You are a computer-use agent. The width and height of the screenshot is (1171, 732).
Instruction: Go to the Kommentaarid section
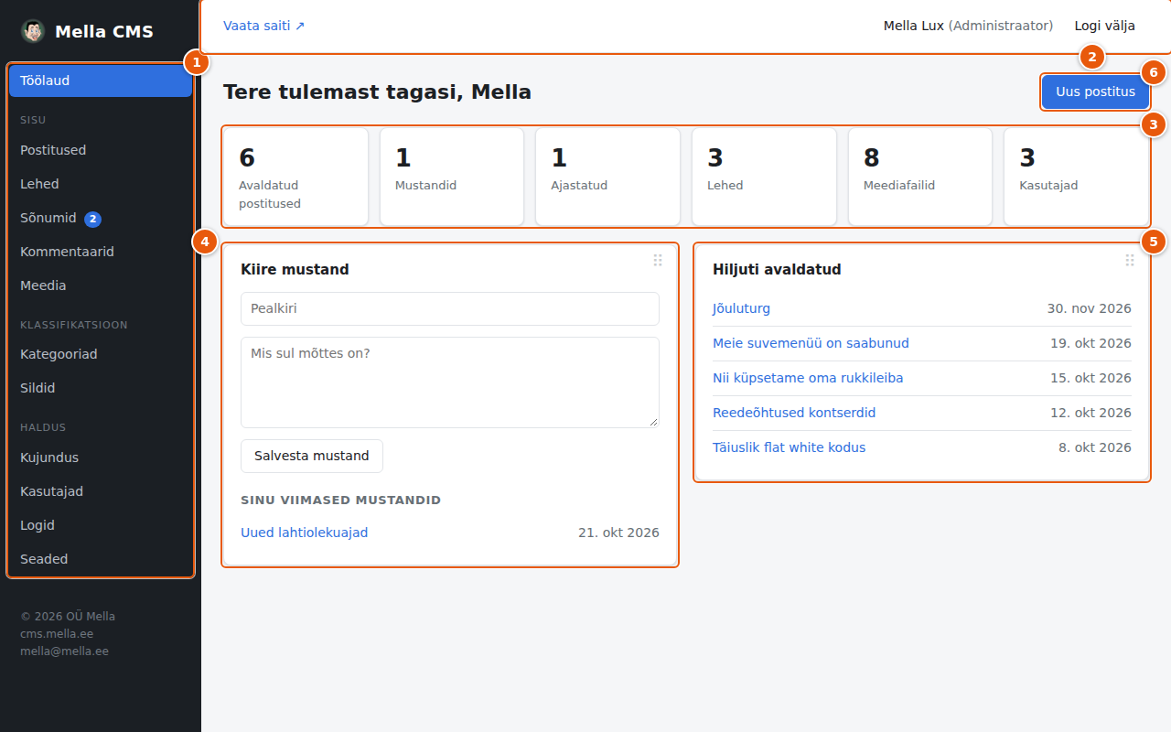click(101, 252)
